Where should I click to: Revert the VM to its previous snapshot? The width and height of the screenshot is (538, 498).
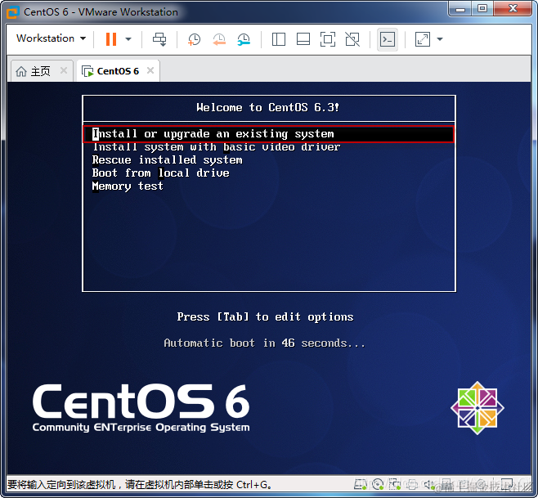coord(219,39)
